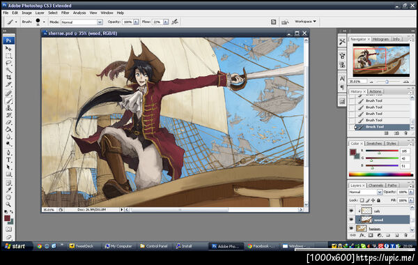Viewport: 418px width, 265px height.
Task: Delete the current layer
Action: [405, 236]
